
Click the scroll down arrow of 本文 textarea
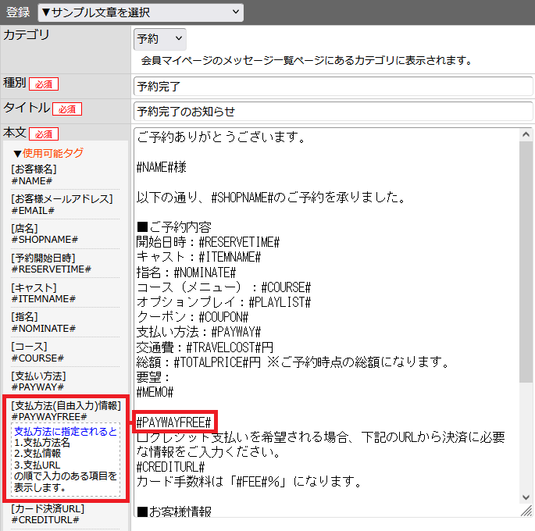526,497
